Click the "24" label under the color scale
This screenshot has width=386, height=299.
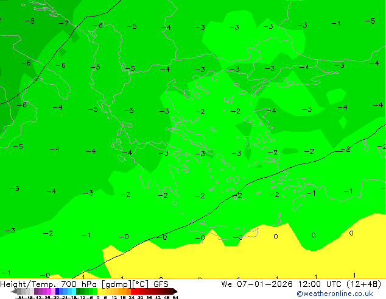[x=132, y=297]
